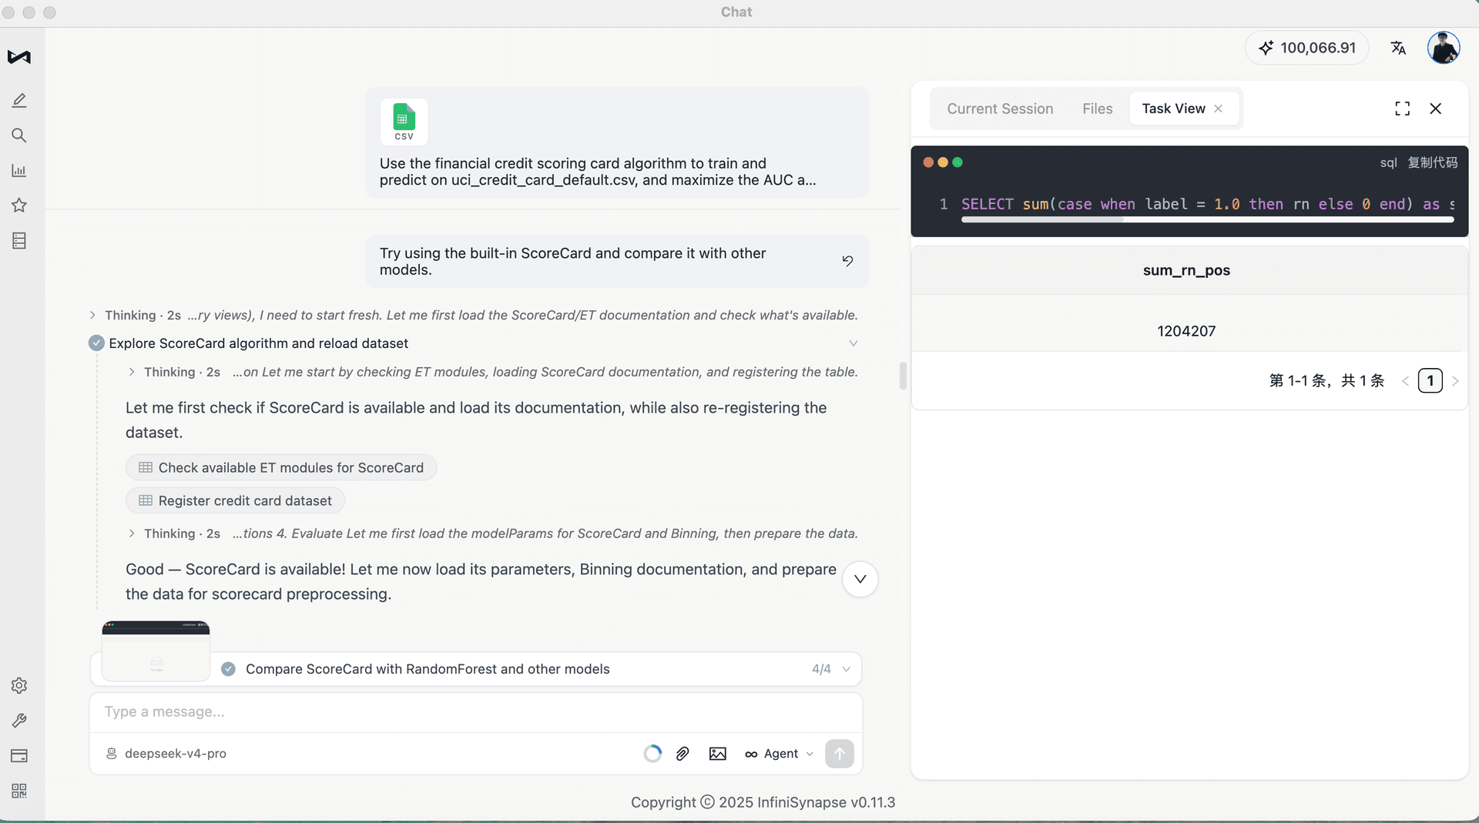Expand Task View panel to fullscreen

(1402, 109)
